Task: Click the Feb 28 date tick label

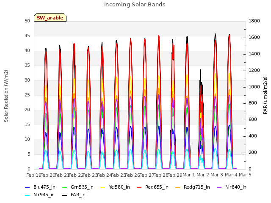Action: pos(161,175)
